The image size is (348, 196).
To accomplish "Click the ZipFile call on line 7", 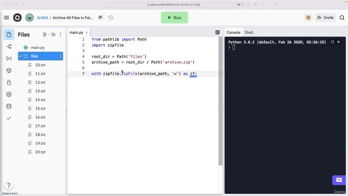I will 129,73.
